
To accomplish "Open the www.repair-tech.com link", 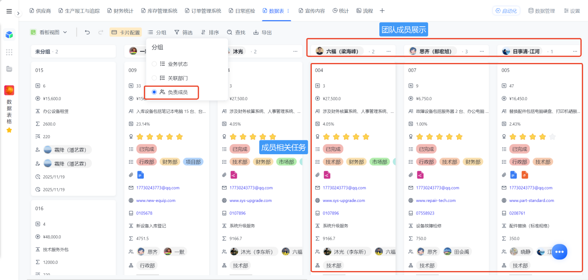I will pos(435,201).
